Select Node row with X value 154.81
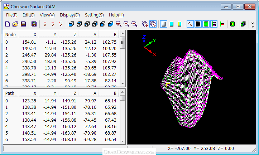259x155 pixels. tap(62, 42)
